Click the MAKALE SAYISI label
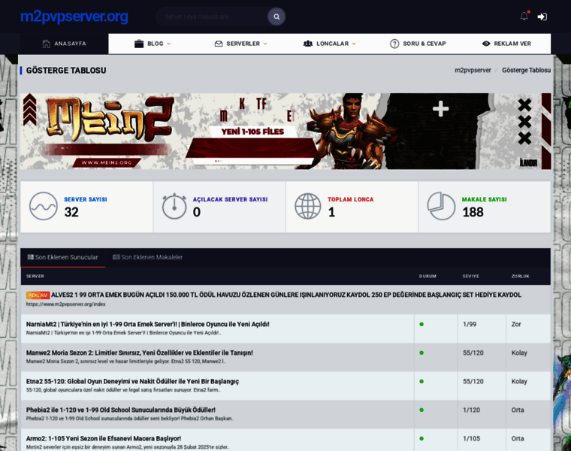Image resolution: width=571 pixels, height=451 pixels. [x=484, y=199]
